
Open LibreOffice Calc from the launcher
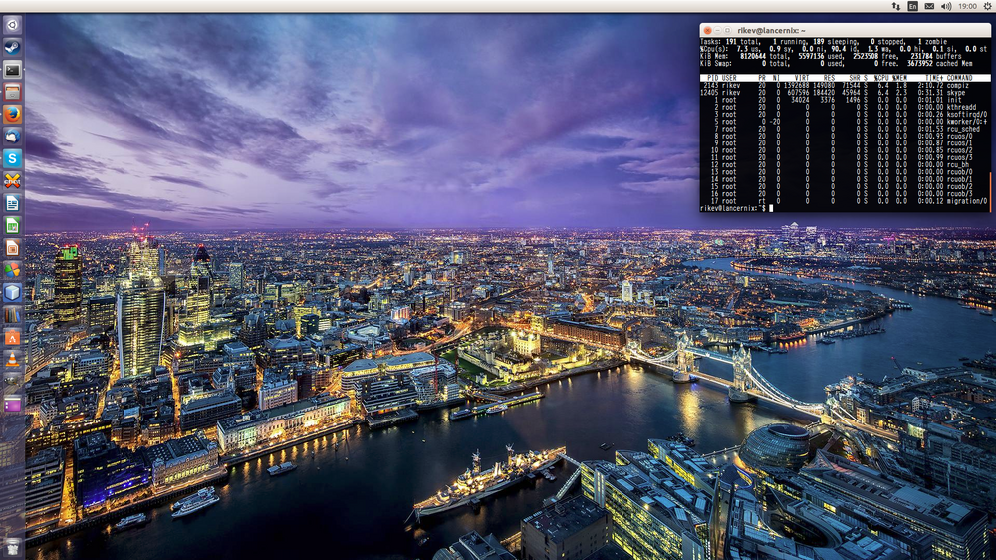point(12,225)
